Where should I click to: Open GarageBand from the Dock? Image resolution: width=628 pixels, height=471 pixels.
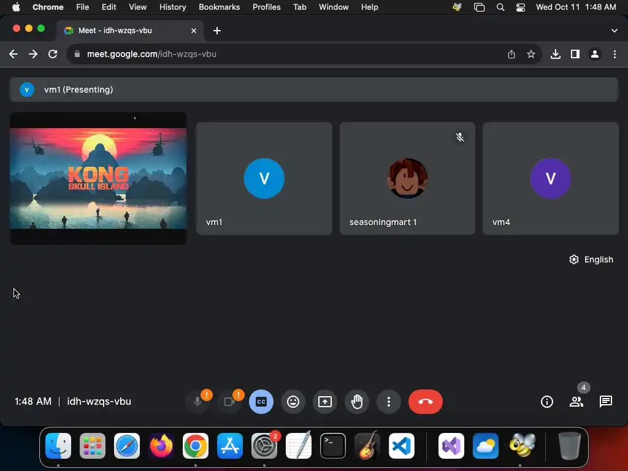pyautogui.click(x=367, y=446)
